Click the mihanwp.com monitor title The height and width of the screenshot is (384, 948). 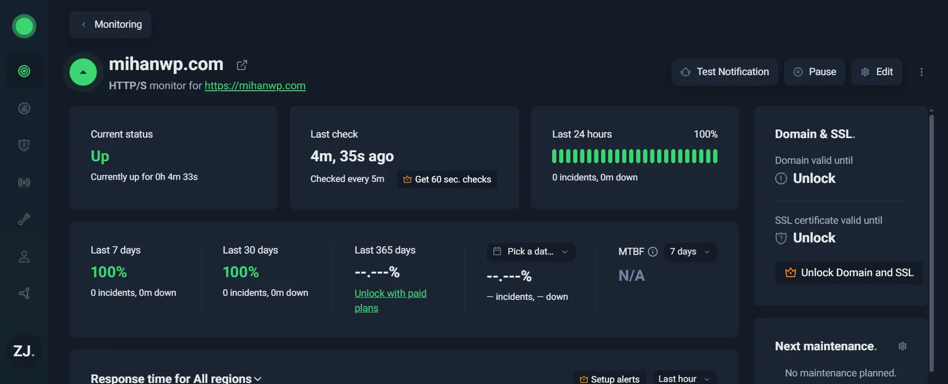point(166,64)
